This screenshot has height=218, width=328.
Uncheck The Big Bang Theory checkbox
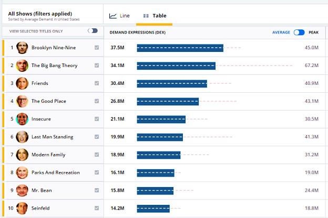tap(97, 66)
